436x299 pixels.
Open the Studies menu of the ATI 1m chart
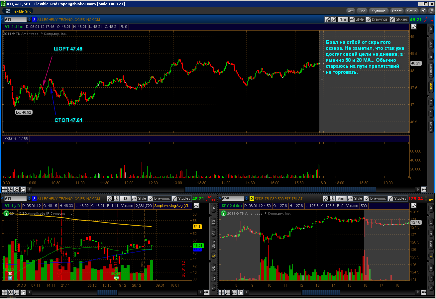tap(399, 20)
